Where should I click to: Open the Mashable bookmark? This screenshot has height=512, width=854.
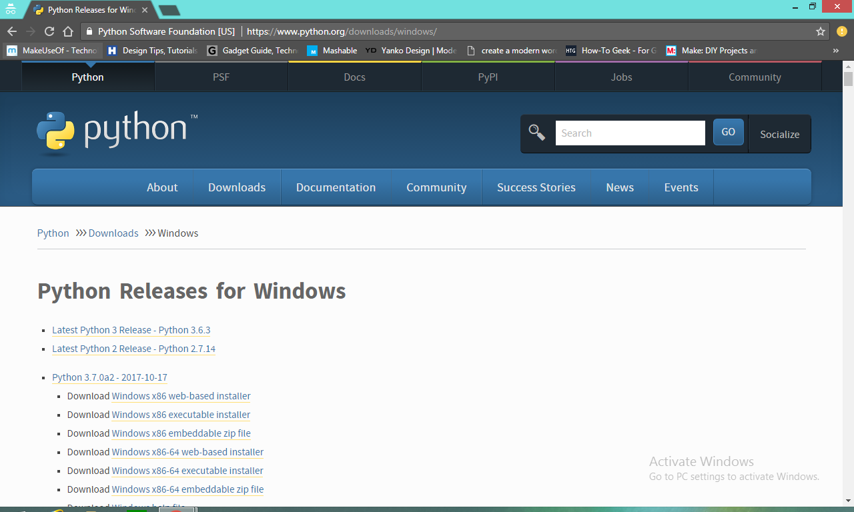(334, 50)
